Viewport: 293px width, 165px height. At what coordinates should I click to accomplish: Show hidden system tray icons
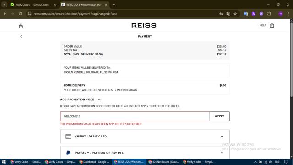[255, 162]
